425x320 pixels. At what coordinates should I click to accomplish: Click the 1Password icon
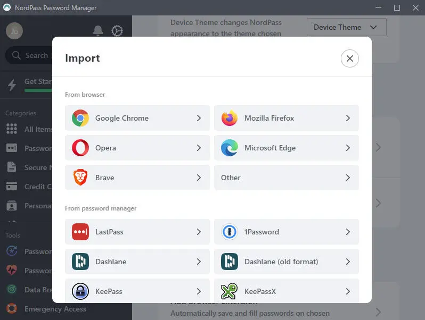pyautogui.click(x=230, y=232)
